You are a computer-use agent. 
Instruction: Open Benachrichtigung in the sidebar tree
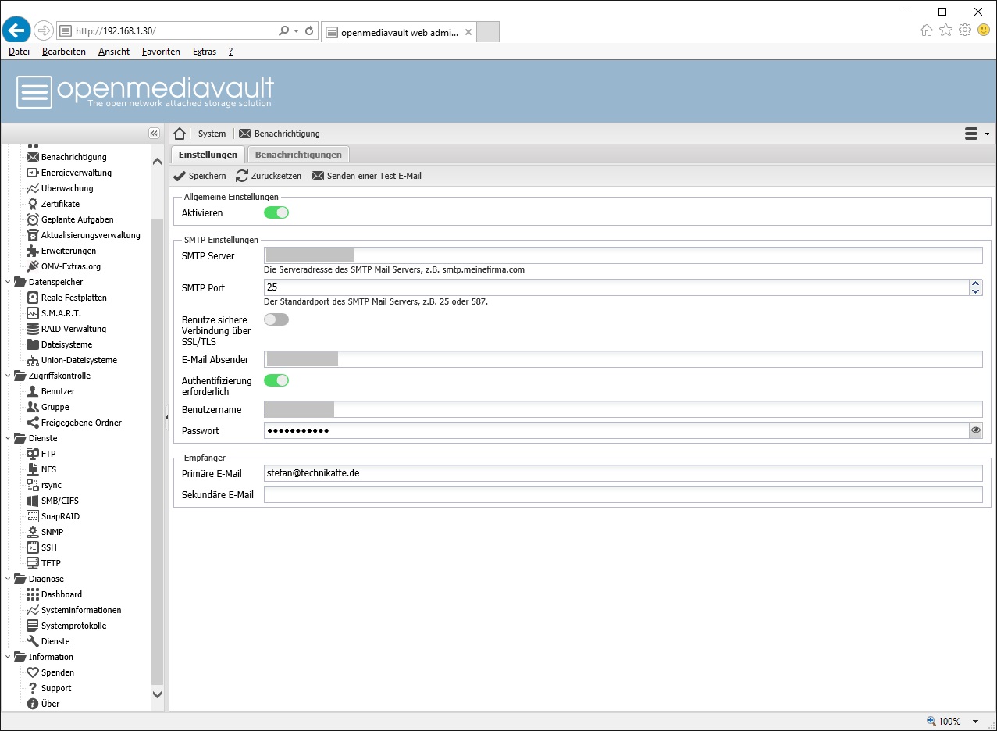pos(73,157)
